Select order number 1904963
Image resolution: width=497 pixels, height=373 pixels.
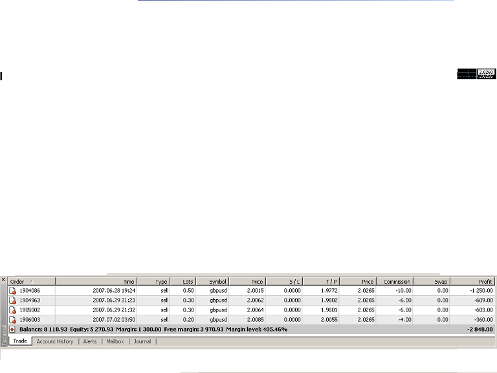coord(30,300)
